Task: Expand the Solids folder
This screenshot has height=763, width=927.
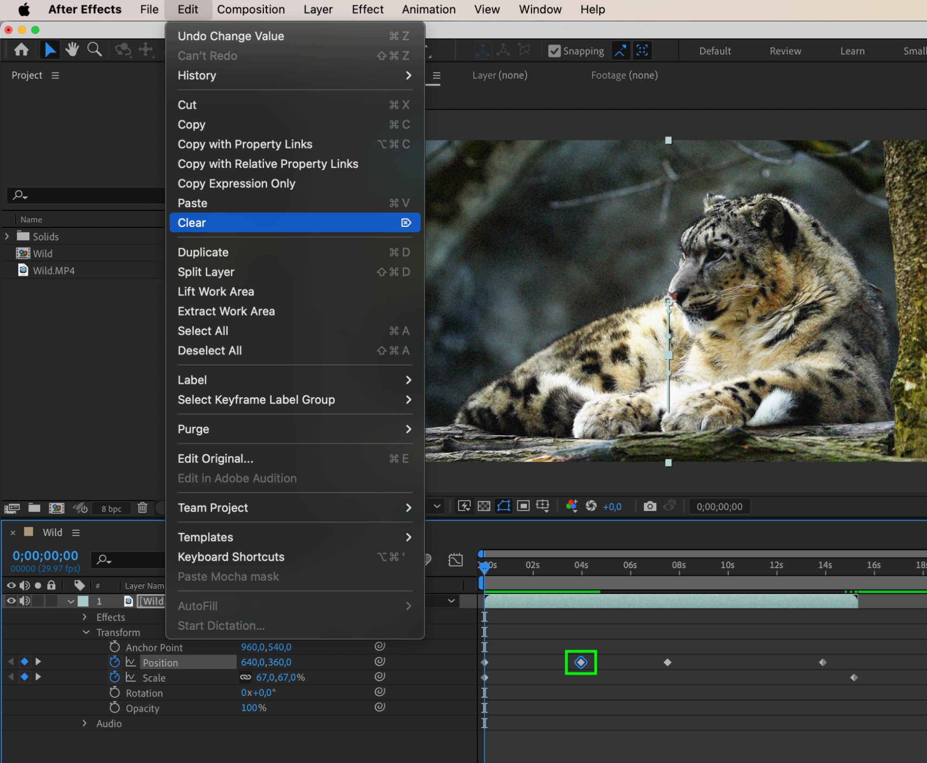Action: click(7, 236)
